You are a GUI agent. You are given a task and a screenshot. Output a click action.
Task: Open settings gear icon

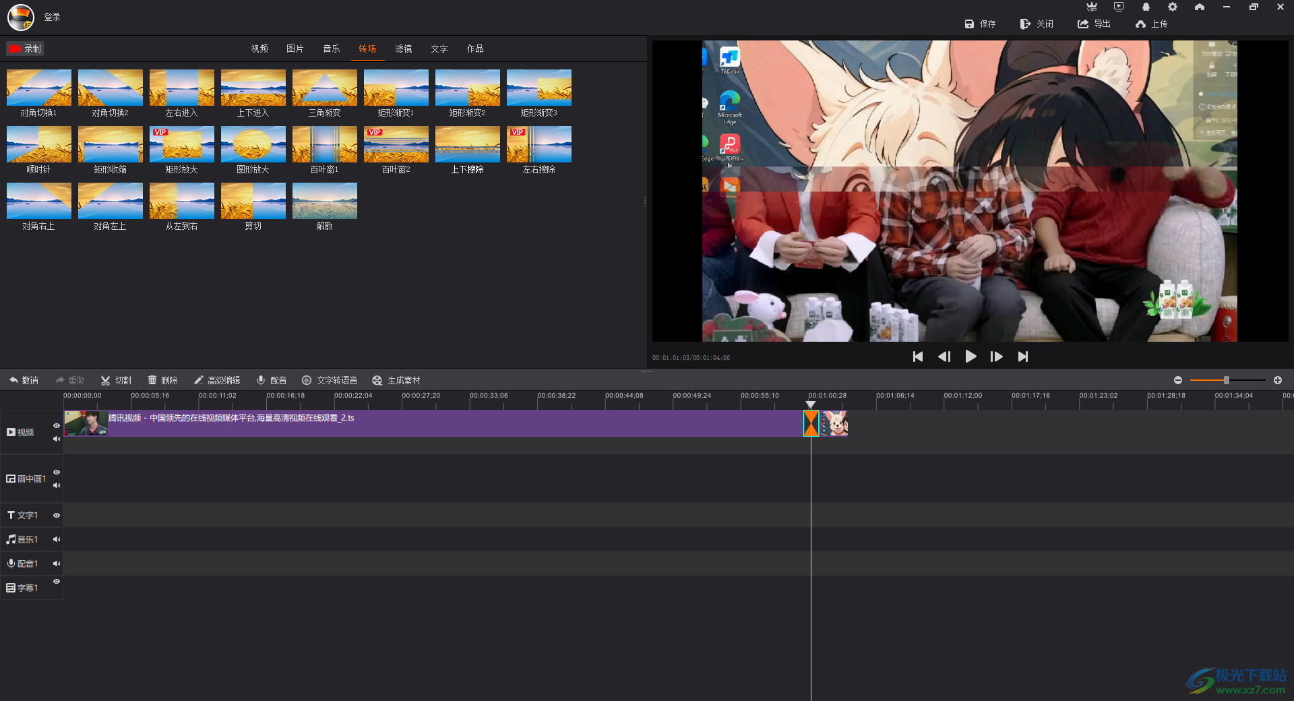point(1173,7)
